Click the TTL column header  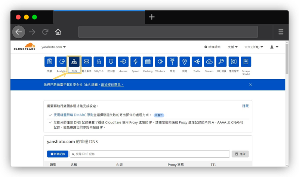pyautogui.click(x=213, y=165)
